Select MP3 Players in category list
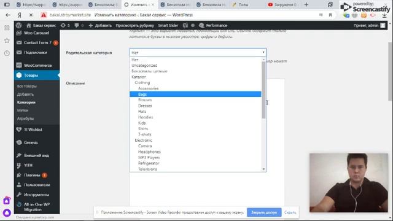 195,158
